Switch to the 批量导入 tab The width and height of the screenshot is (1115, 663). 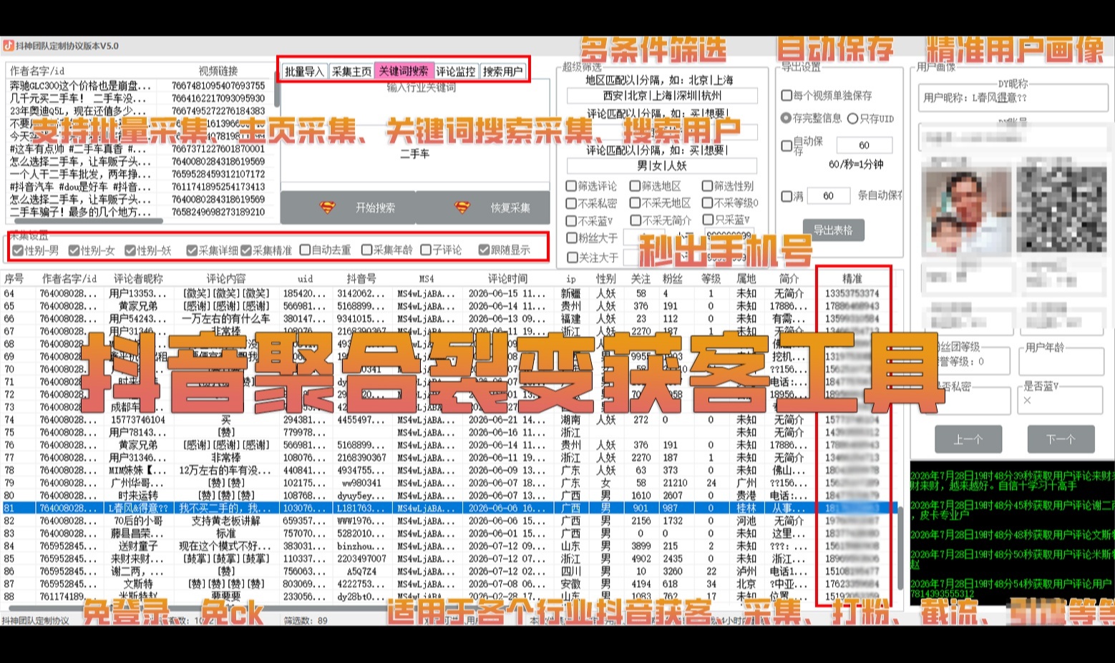click(305, 72)
